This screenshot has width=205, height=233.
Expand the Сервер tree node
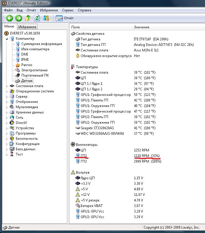[x=7, y=97]
